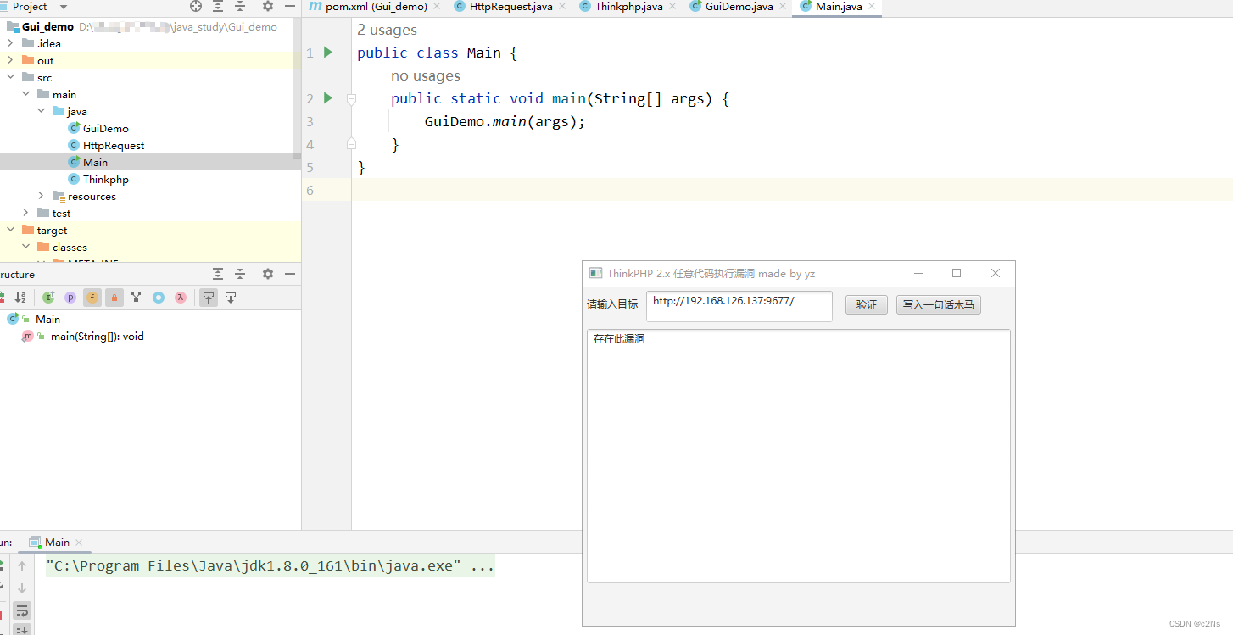Expand the .idea folder
This screenshot has width=1233, height=635.
(11, 43)
